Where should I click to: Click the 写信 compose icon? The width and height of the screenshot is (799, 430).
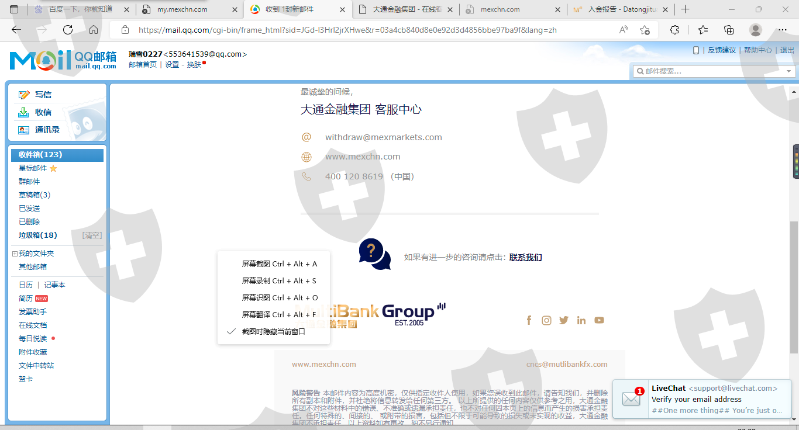point(23,95)
